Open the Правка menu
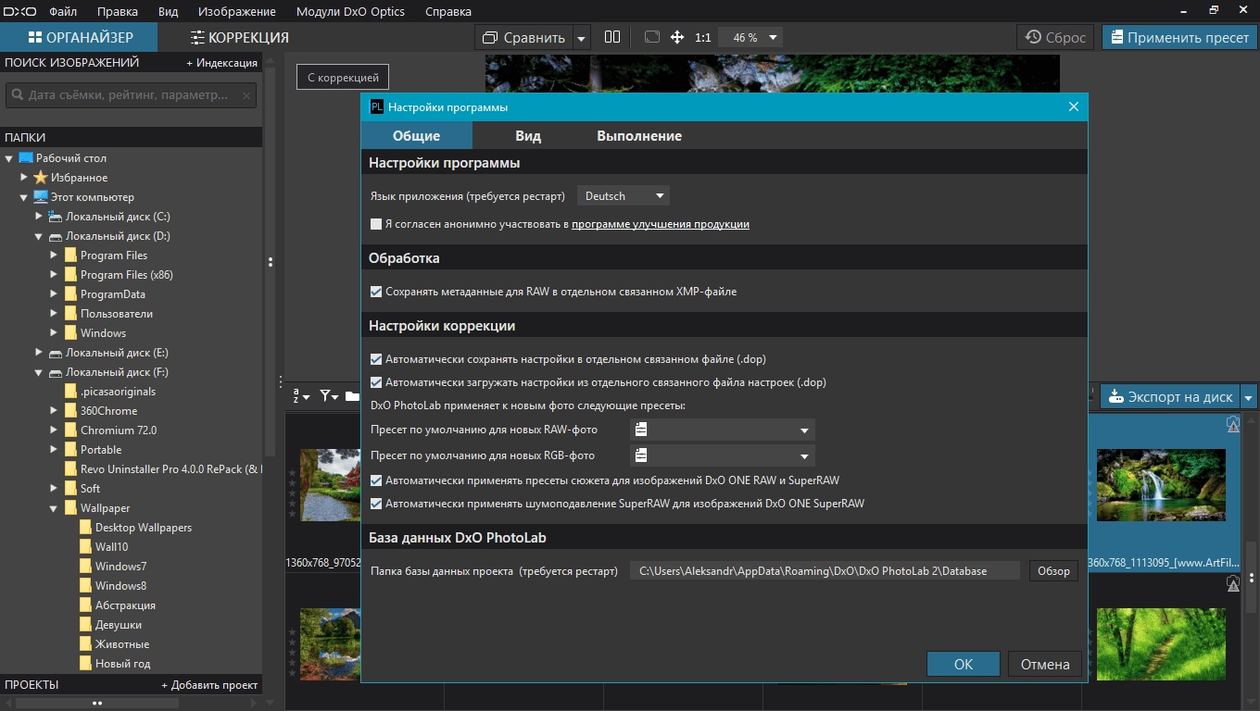This screenshot has height=711, width=1260. click(118, 12)
